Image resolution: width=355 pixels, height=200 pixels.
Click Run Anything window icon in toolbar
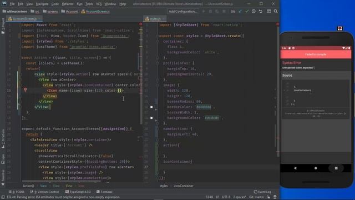[268, 11]
